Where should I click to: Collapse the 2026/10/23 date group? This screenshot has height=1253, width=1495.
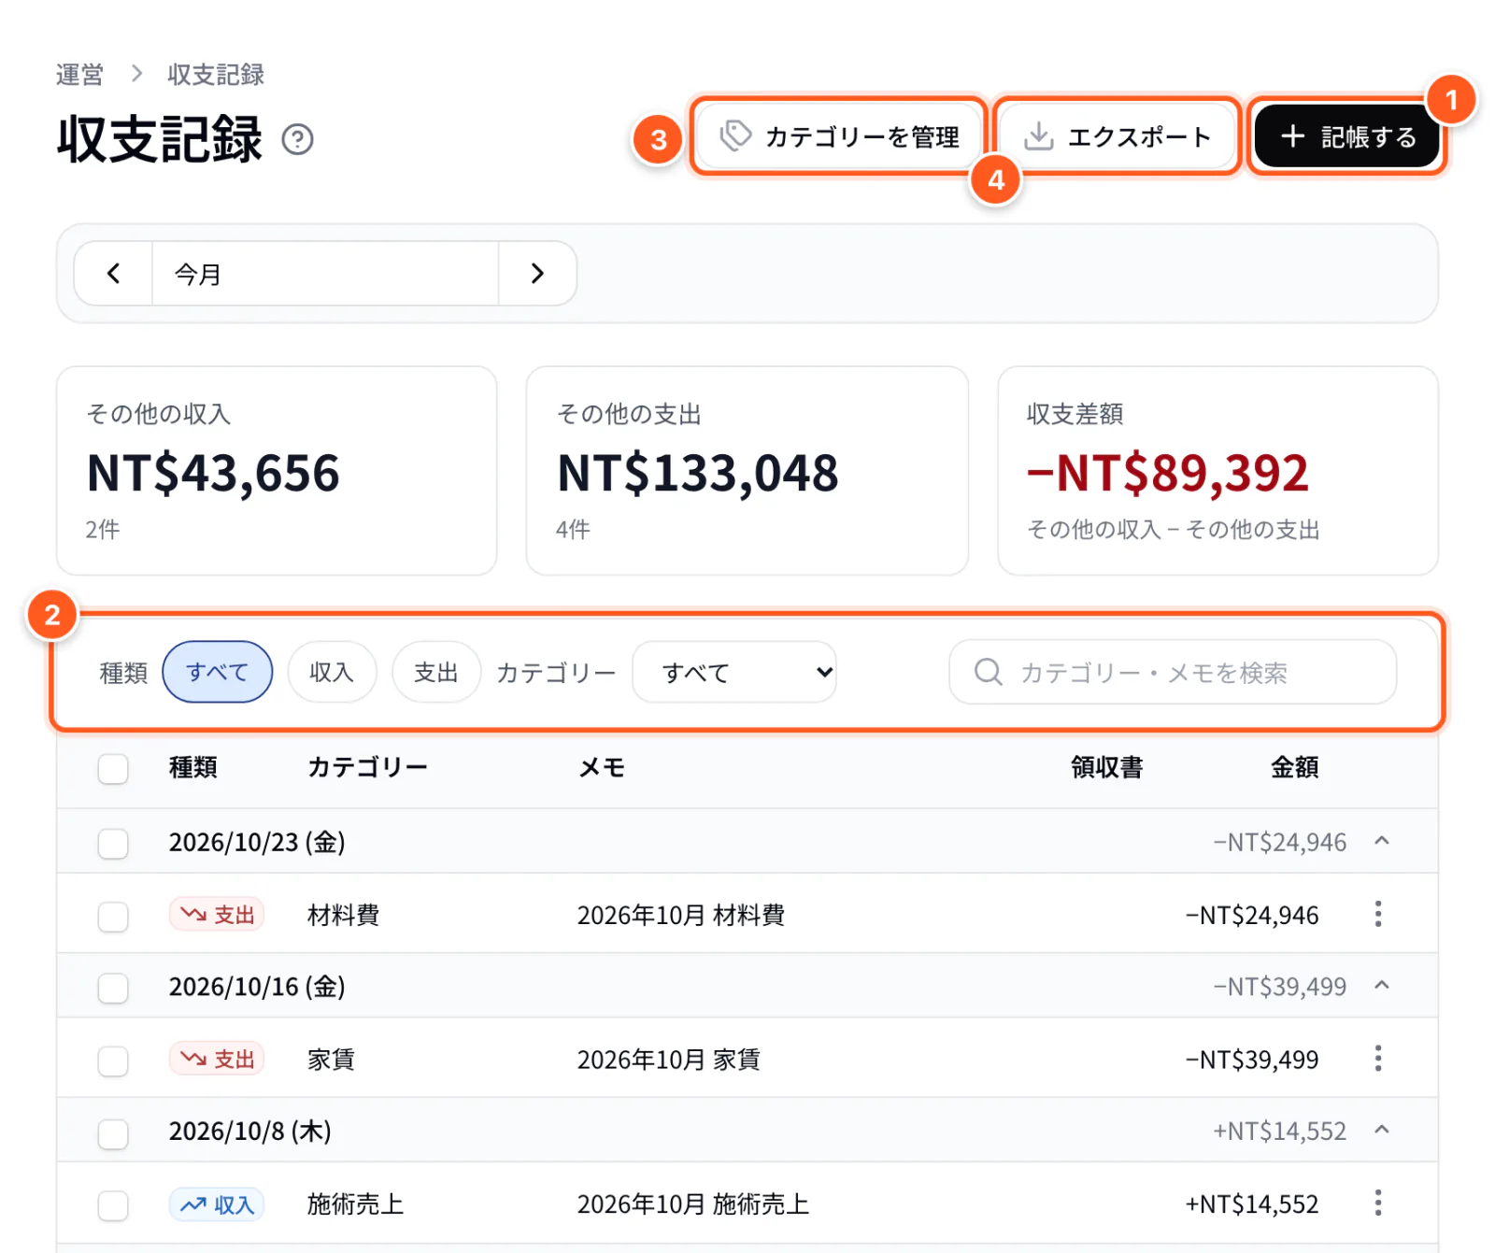[1382, 842]
